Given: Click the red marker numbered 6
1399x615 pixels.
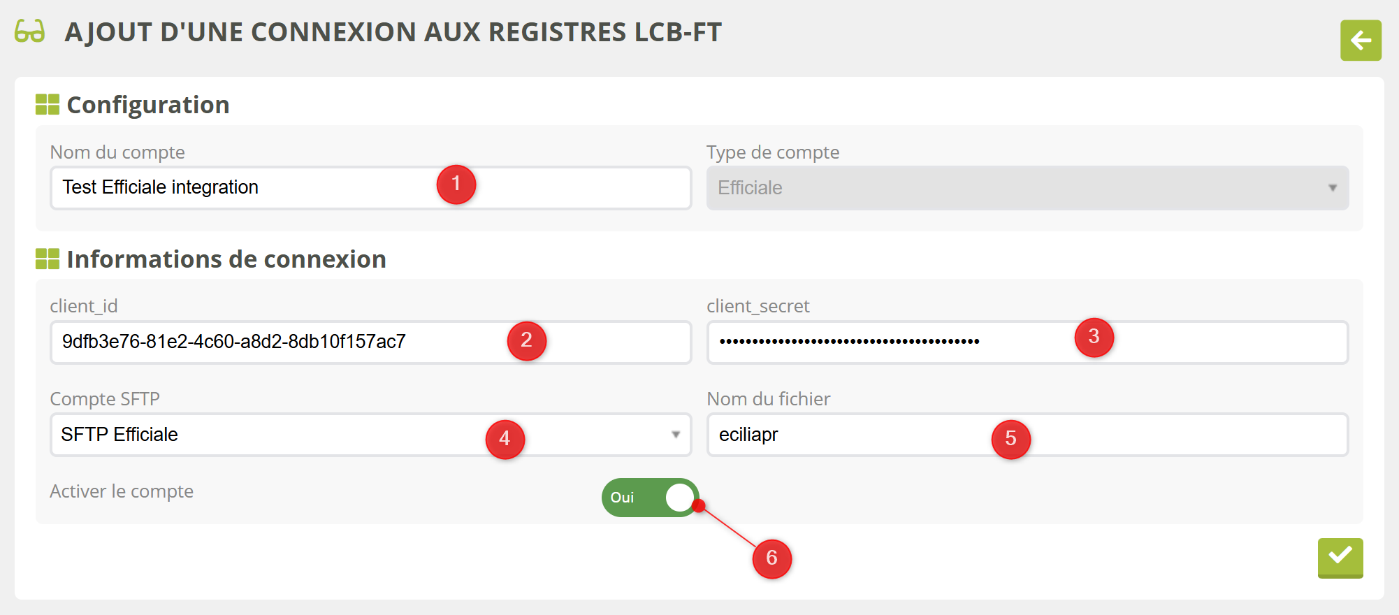Looking at the screenshot, I should pos(771,558).
